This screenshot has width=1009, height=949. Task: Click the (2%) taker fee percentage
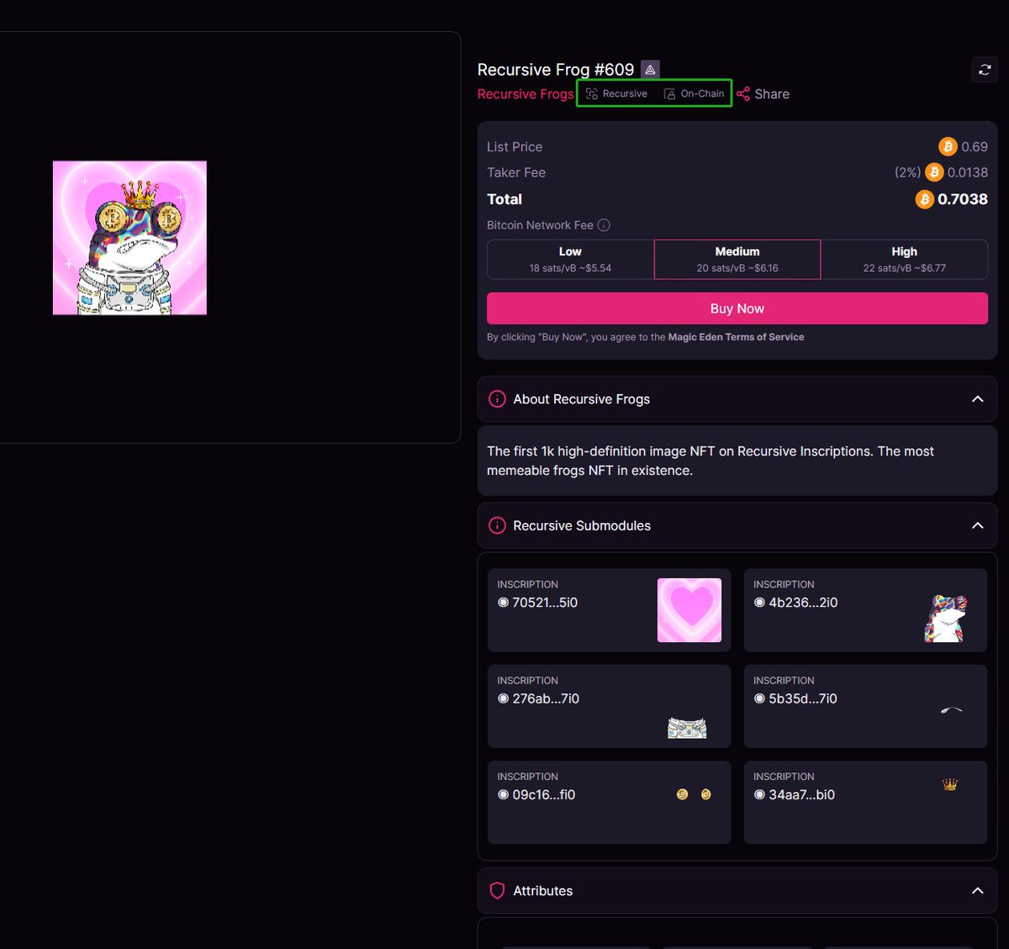coord(907,172)
